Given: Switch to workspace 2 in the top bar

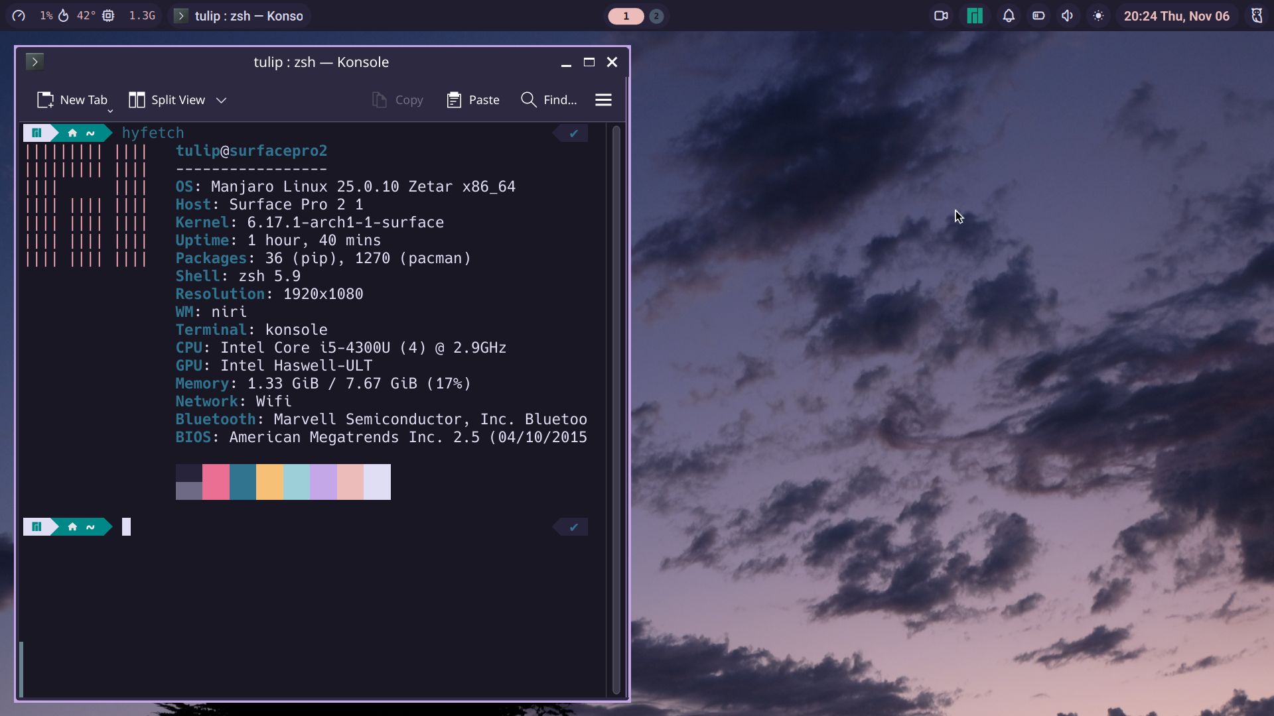Looking at the screenshot, I should click(656, 16).
